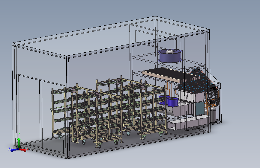Select the large blue fan near the ceiling

coord(170,56)
